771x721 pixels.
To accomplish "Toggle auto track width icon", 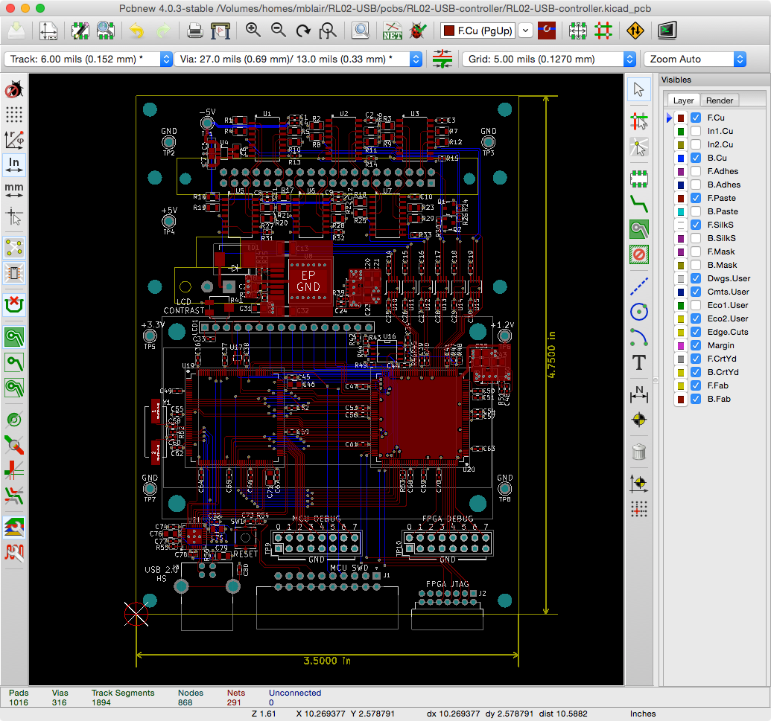I will [442, 59].
